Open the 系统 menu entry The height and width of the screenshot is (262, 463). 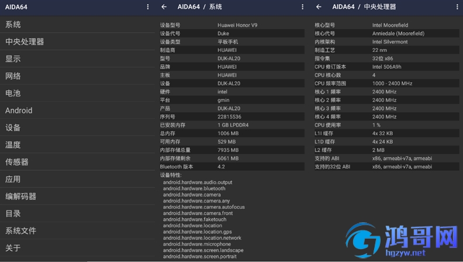click(x=77, y=25)
